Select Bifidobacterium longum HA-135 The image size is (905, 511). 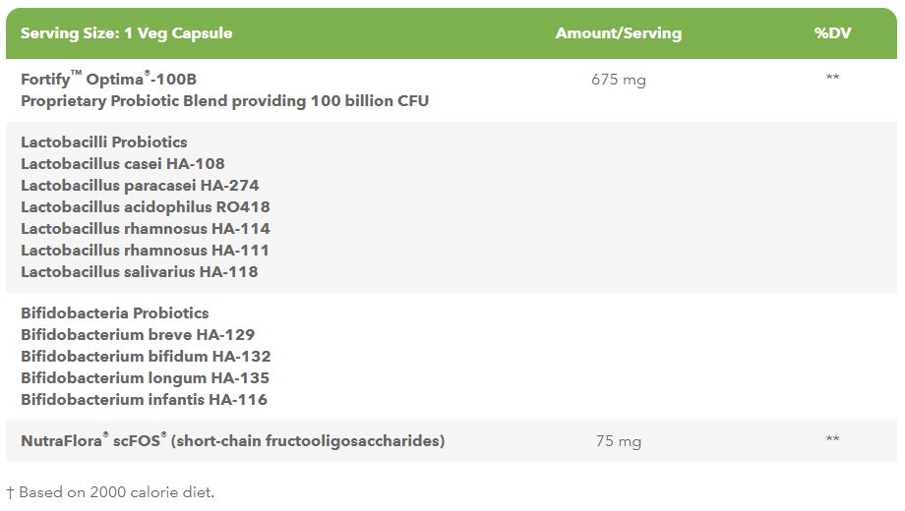tap(145, 377)
